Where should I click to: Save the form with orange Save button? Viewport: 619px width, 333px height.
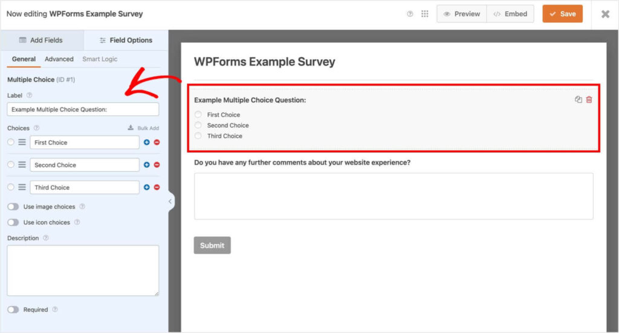point(562,14)
